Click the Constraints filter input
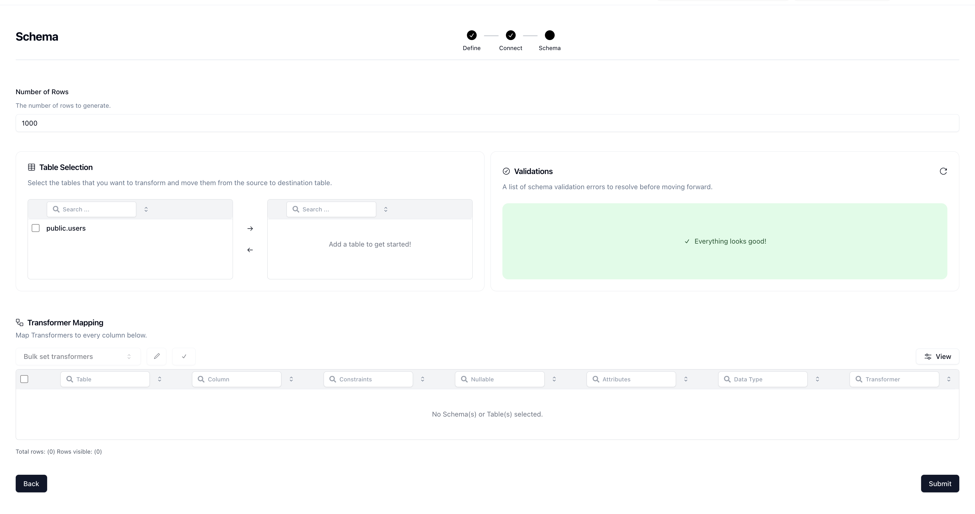 coord(368,379)
